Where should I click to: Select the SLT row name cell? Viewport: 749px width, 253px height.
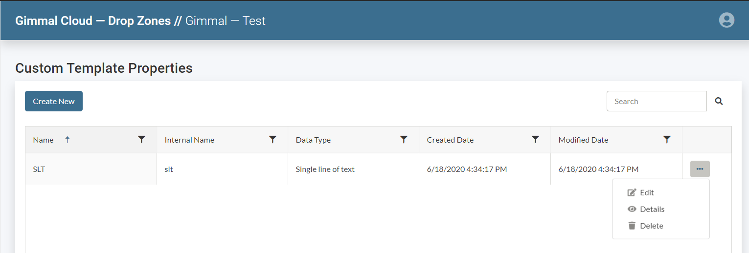[x=39, y=169]
